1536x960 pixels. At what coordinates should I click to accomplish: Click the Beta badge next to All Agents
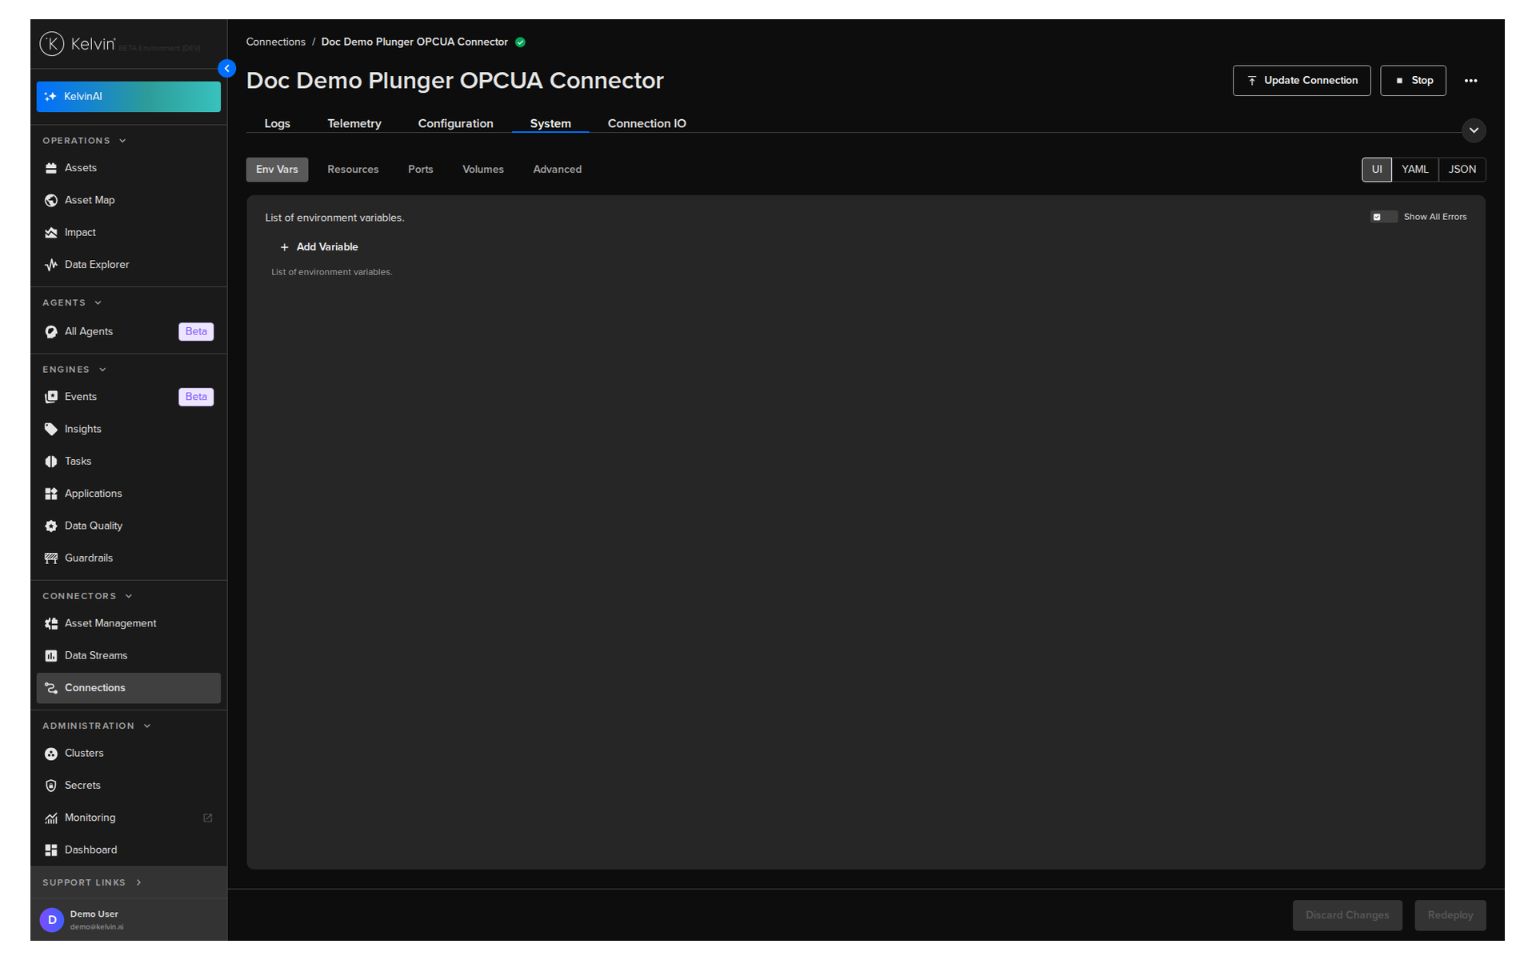coord(196,332)
